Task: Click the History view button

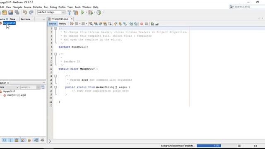Action: click(63, 24)
